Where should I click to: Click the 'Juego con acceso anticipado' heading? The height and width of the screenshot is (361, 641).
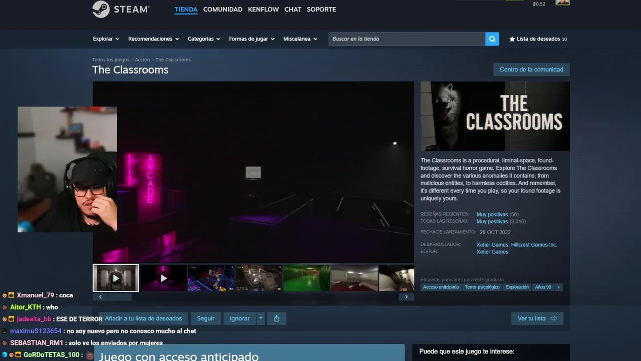point(179,356)
